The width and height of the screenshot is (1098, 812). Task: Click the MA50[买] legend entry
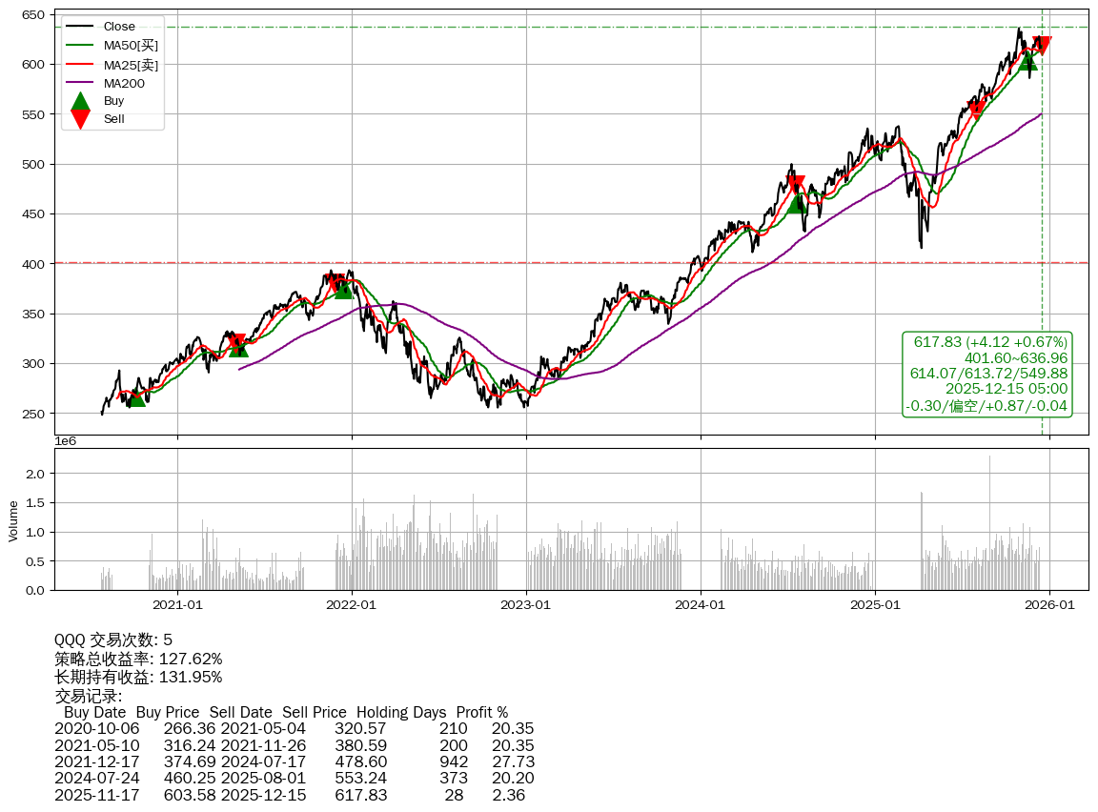(x=131, y=45)
